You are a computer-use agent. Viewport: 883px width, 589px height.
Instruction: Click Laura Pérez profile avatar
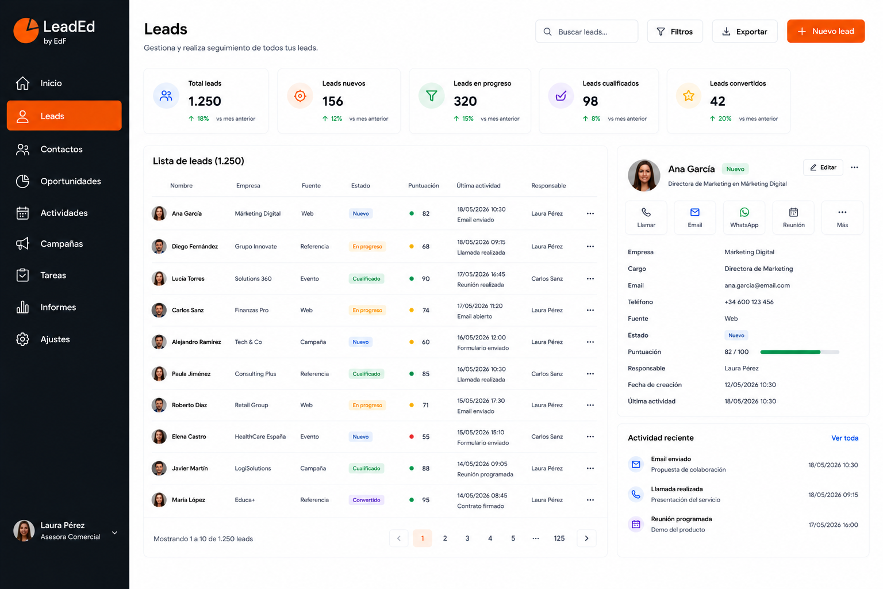point(24,531)
